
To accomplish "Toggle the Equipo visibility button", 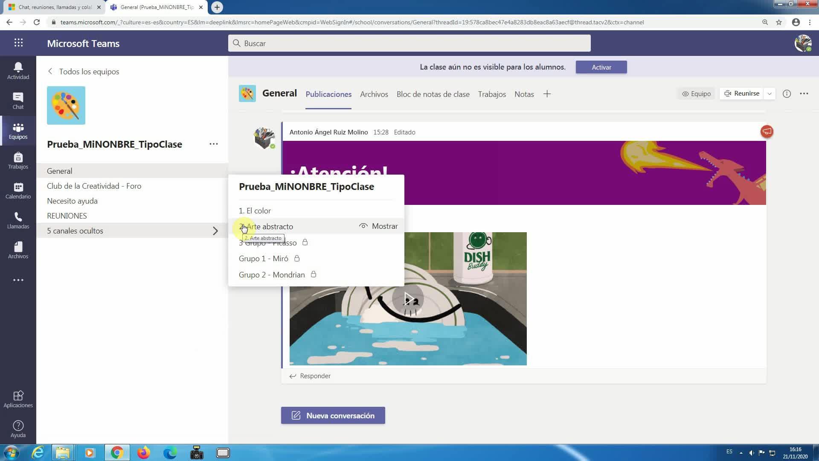I will [x=696, y=94].
